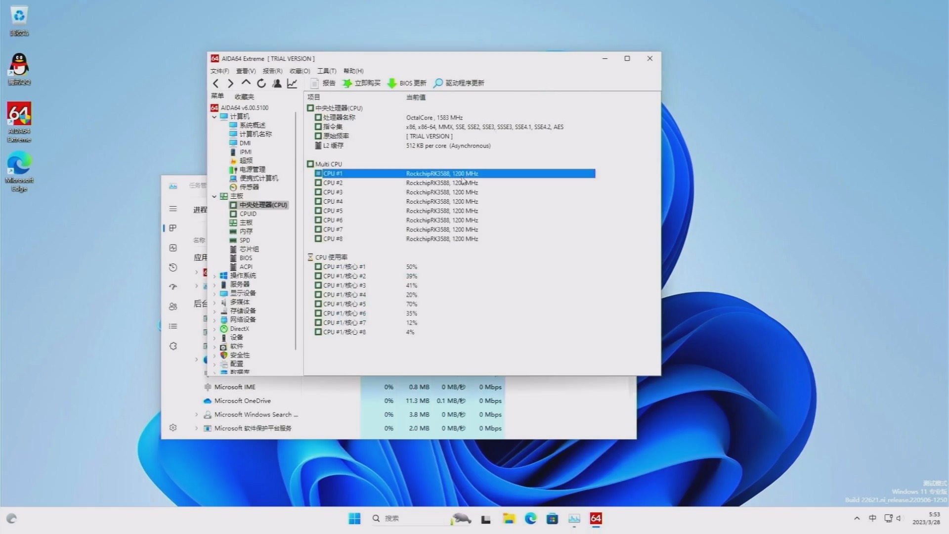
Task: Click the 报告 report toolbar button
Action: [324, 83]
